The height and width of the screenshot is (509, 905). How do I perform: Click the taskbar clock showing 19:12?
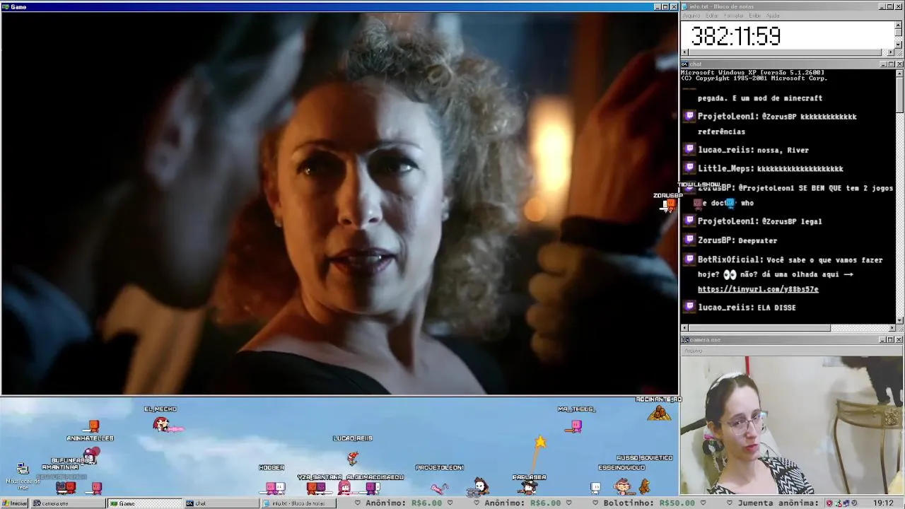pos(883,503)
